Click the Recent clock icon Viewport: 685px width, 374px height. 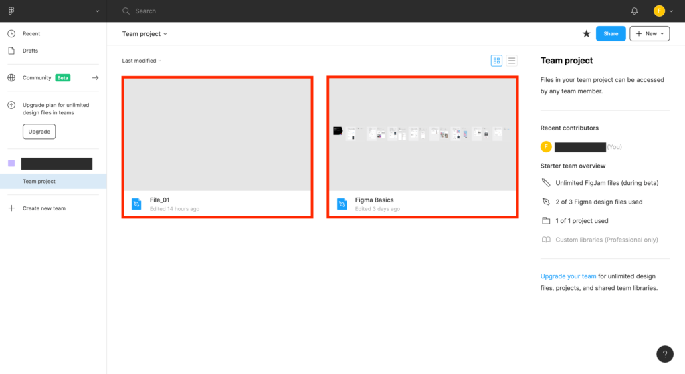point(11,33)
